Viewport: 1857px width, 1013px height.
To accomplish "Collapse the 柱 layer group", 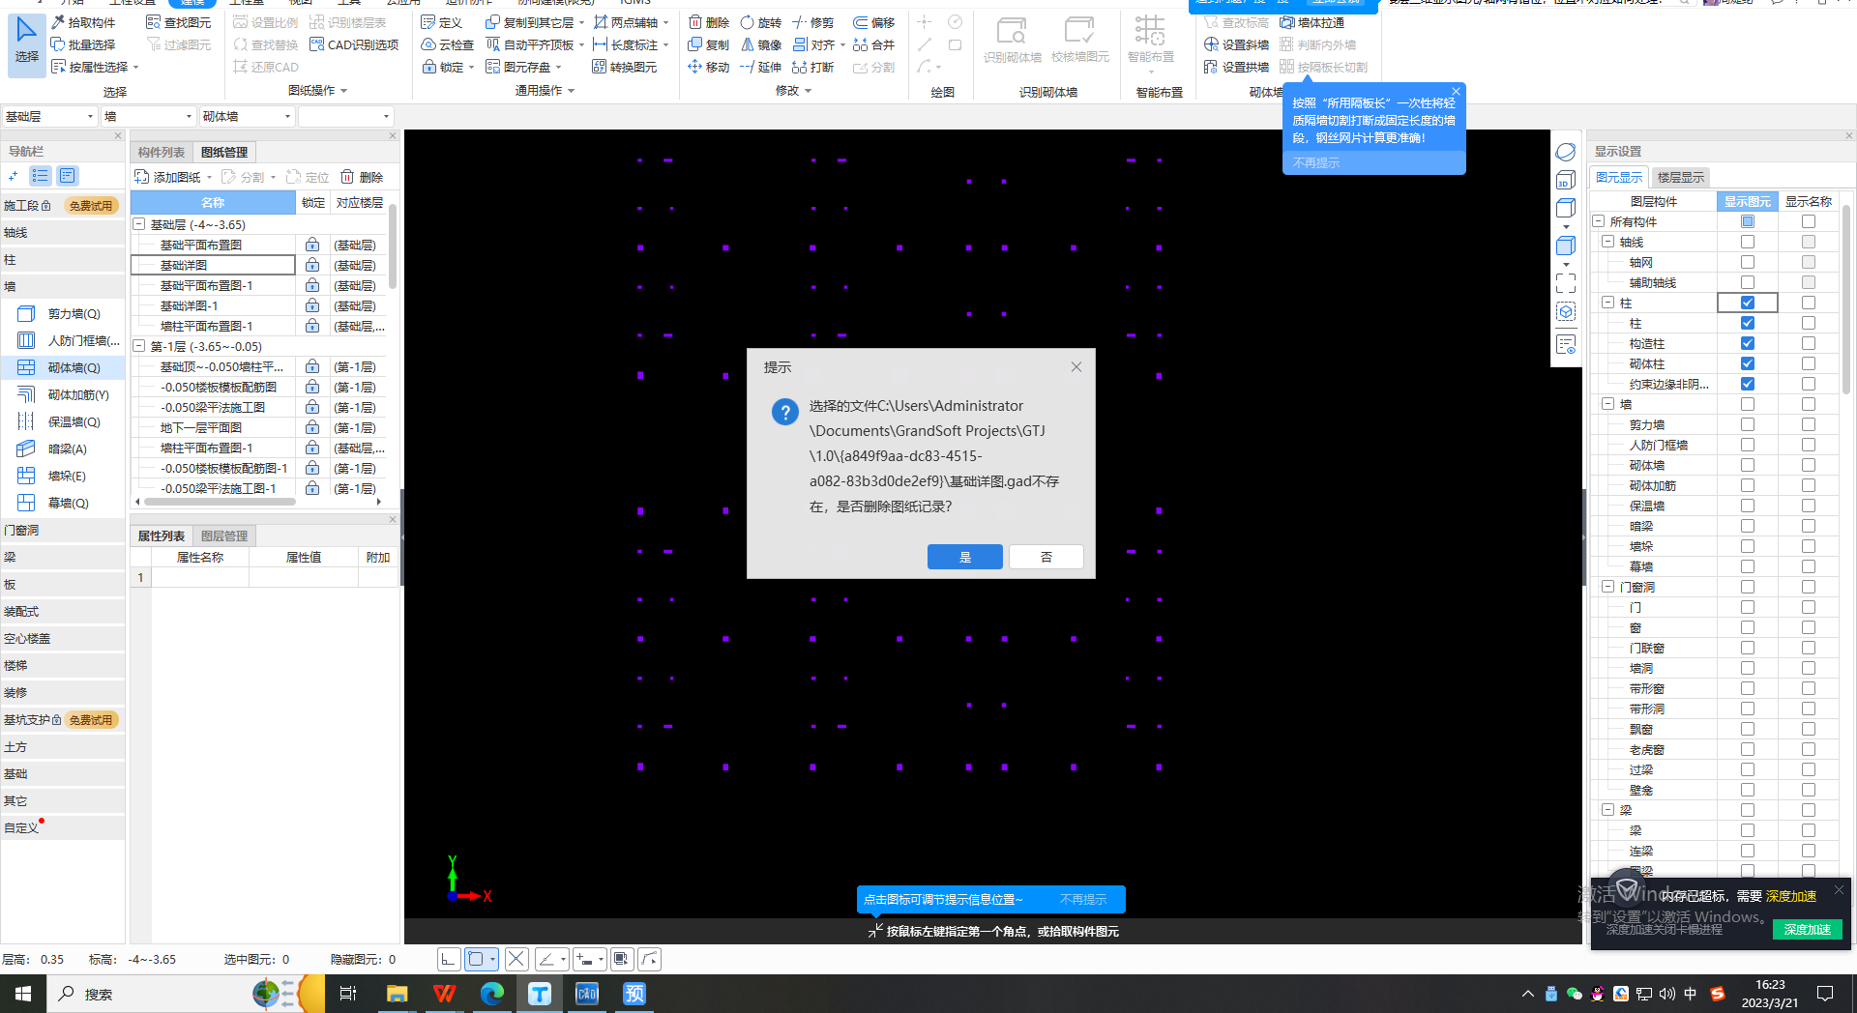I will pos(1607,303).
